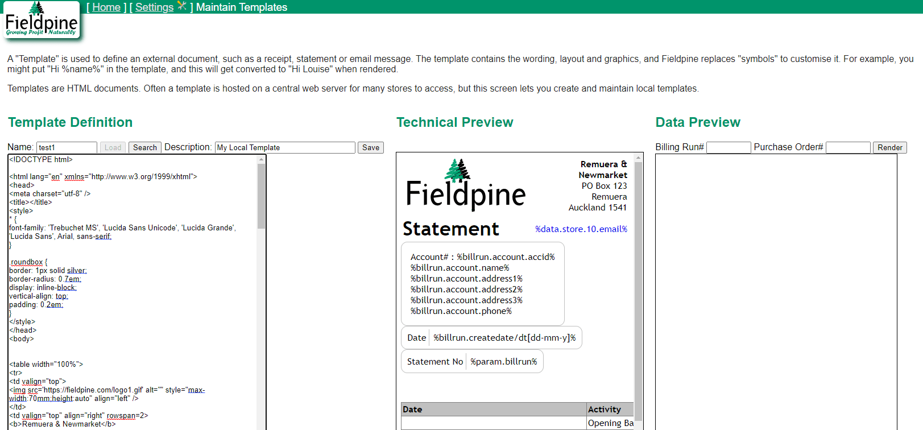Click the Fieldpine logo in the header
Screen dimensions: 923x430
tap(41, 20)
